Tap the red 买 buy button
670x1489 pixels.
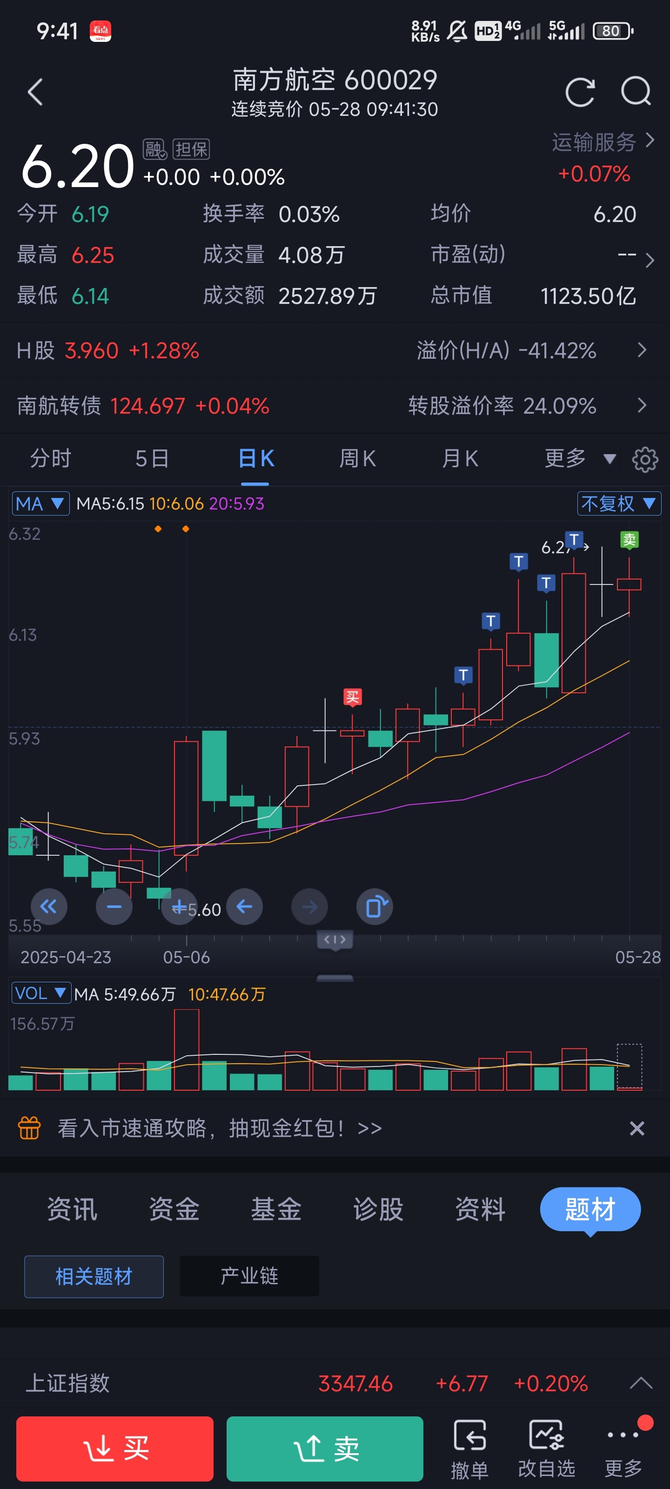click(114, 1449)
